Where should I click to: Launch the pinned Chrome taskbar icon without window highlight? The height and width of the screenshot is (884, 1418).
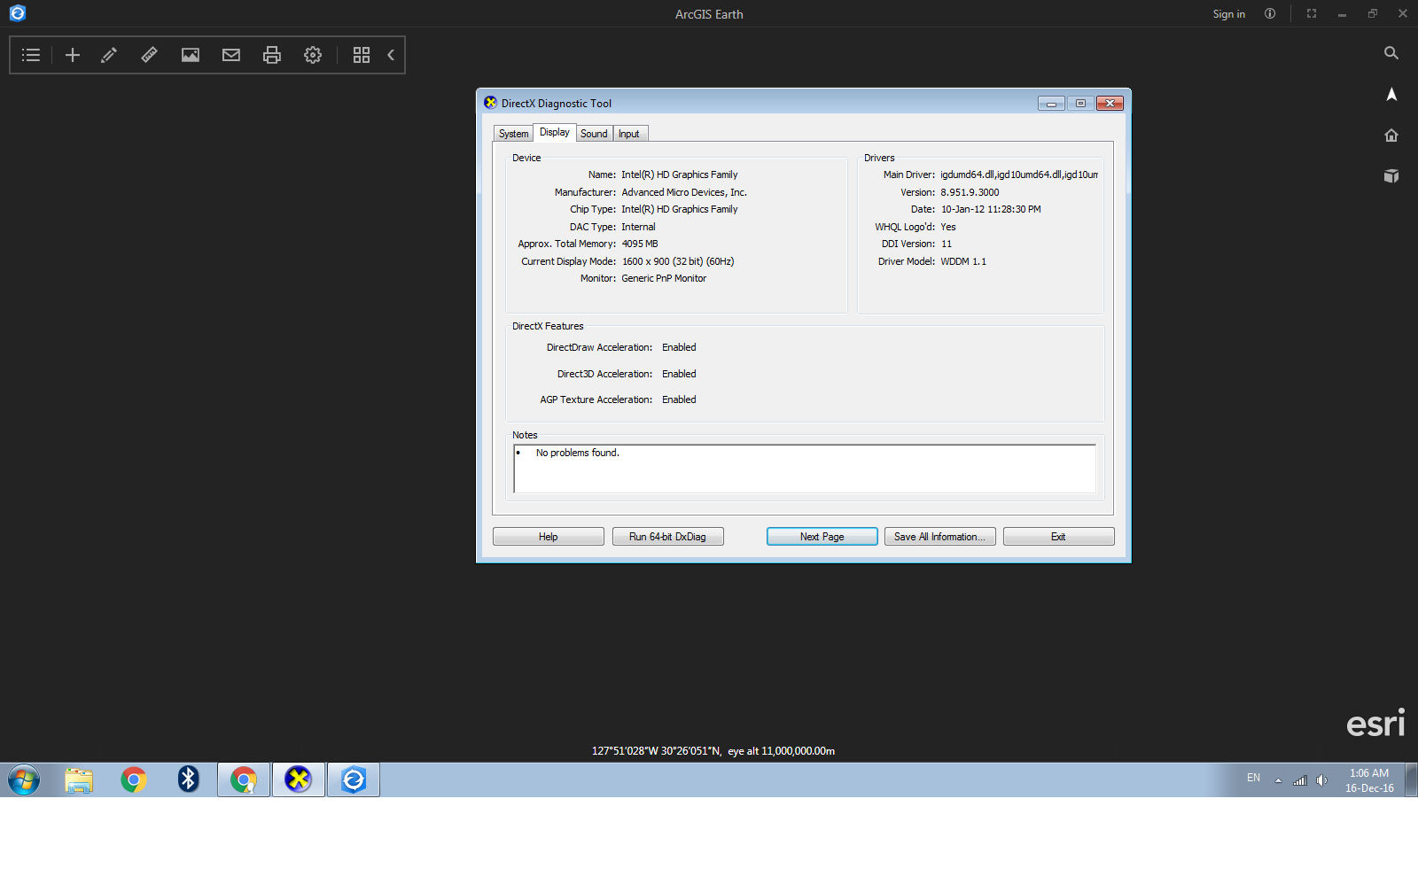134,779
